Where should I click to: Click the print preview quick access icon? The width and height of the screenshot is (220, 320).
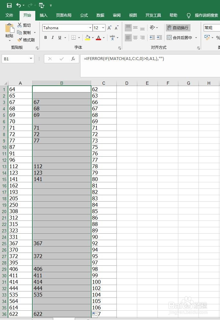(42, 5)
